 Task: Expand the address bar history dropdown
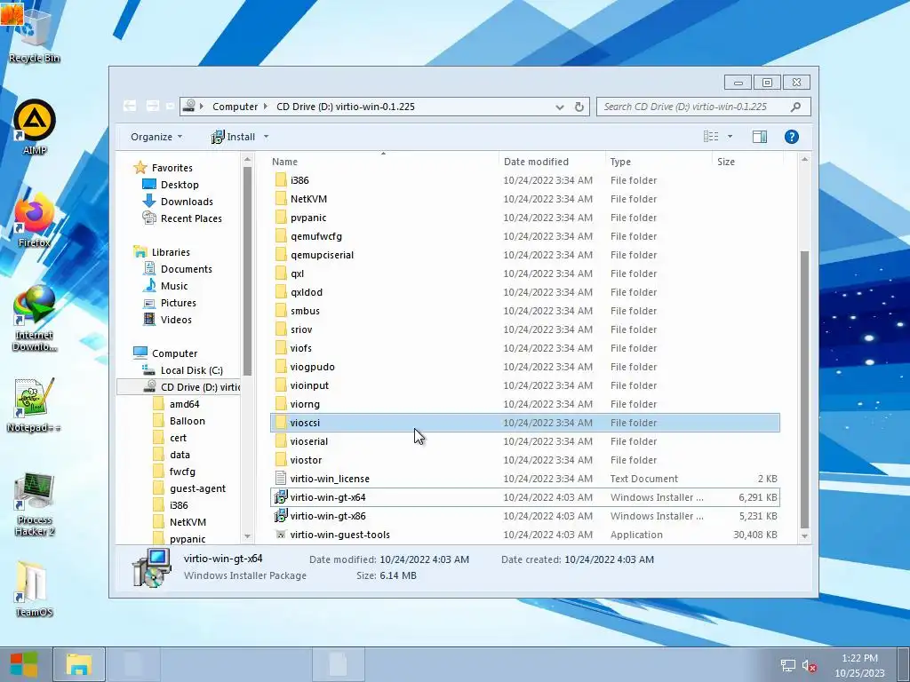coord(560,107)
